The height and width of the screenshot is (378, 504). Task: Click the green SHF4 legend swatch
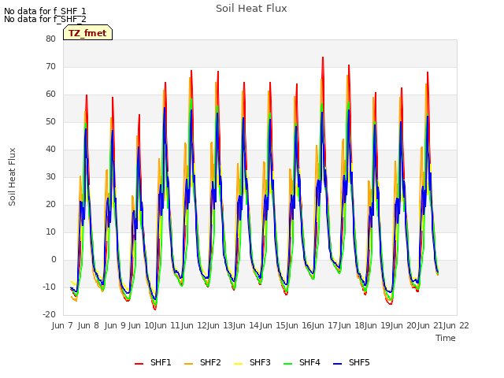tap(288, 364)
